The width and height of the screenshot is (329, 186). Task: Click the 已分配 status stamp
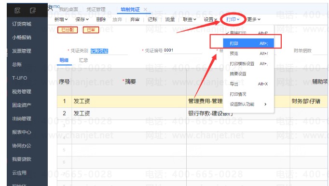click(68, 30)
